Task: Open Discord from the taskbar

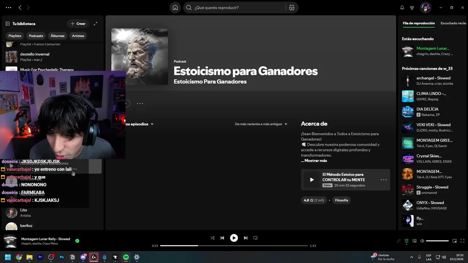Action: coord(83,257)
